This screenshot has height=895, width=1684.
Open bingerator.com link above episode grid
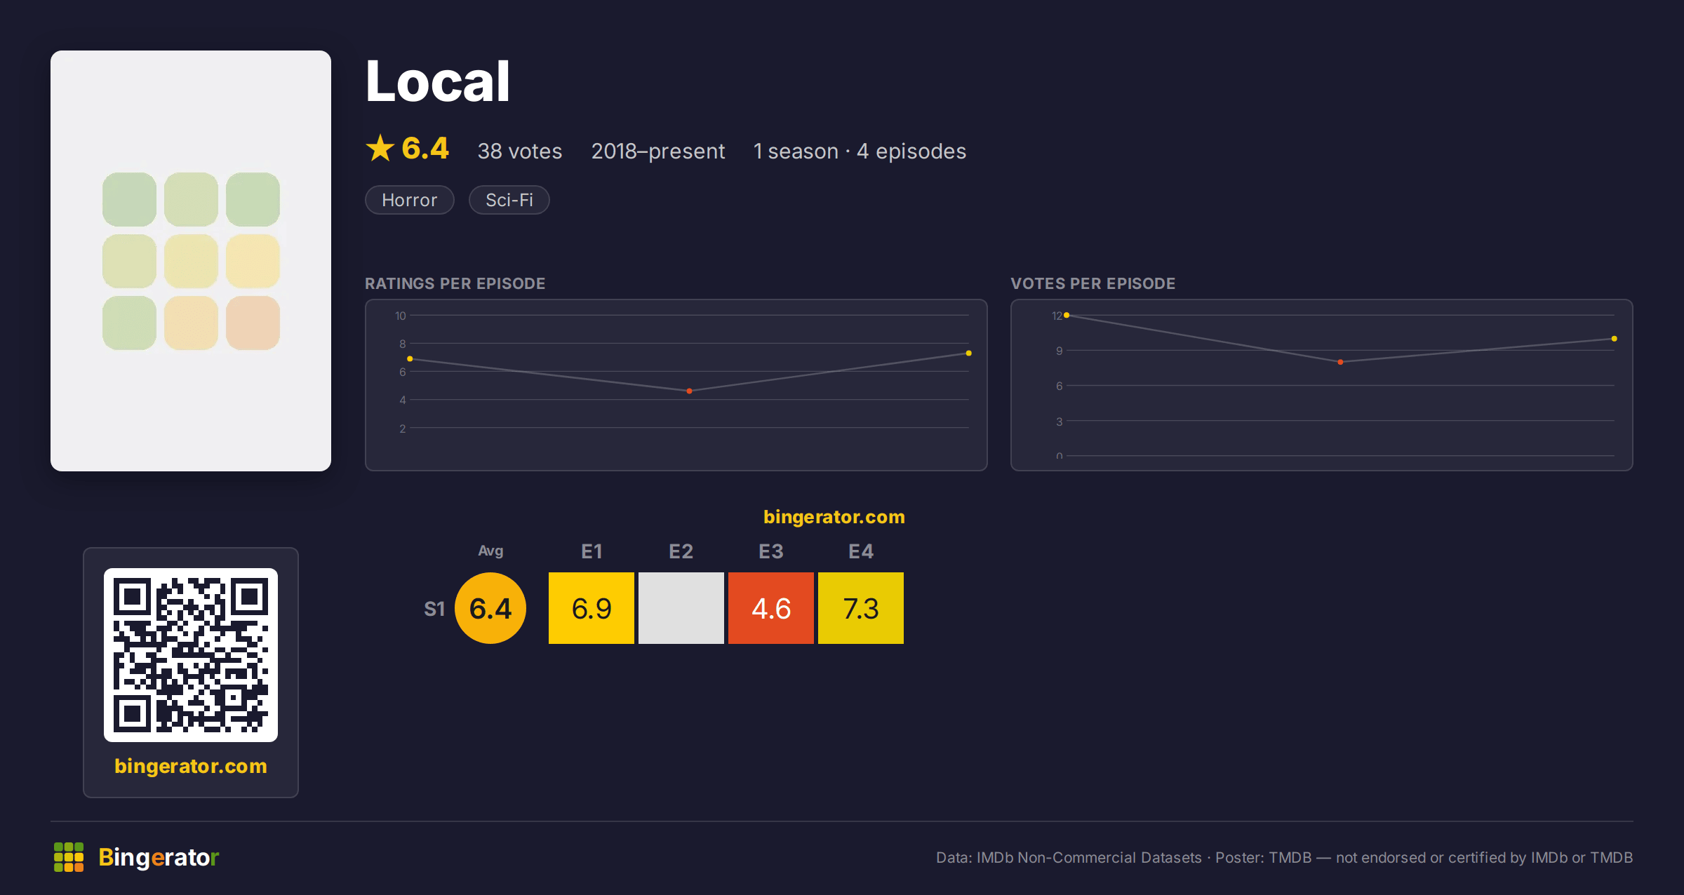(x=834, y=517)
